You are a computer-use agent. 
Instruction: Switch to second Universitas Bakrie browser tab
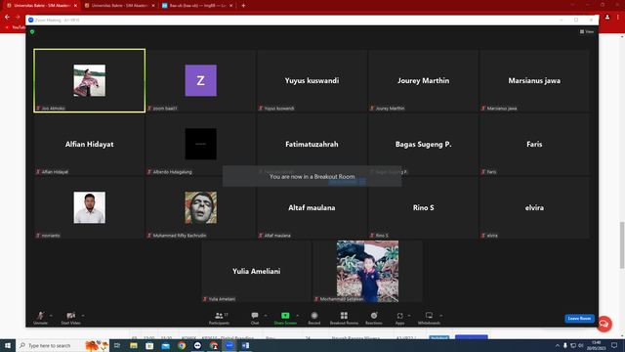point(119,6)
